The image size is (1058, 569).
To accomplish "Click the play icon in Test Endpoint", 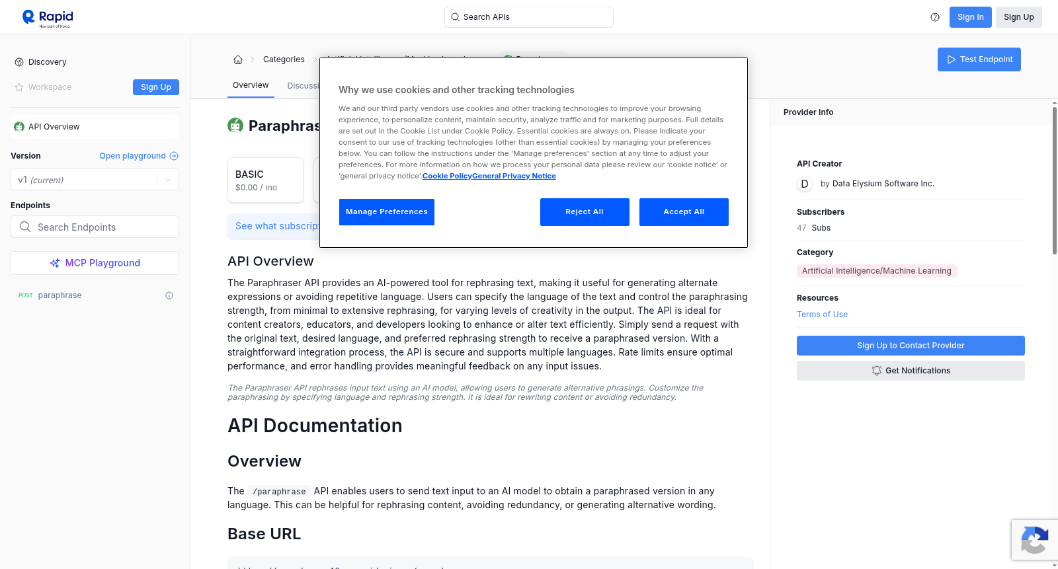I will (952, 59).
